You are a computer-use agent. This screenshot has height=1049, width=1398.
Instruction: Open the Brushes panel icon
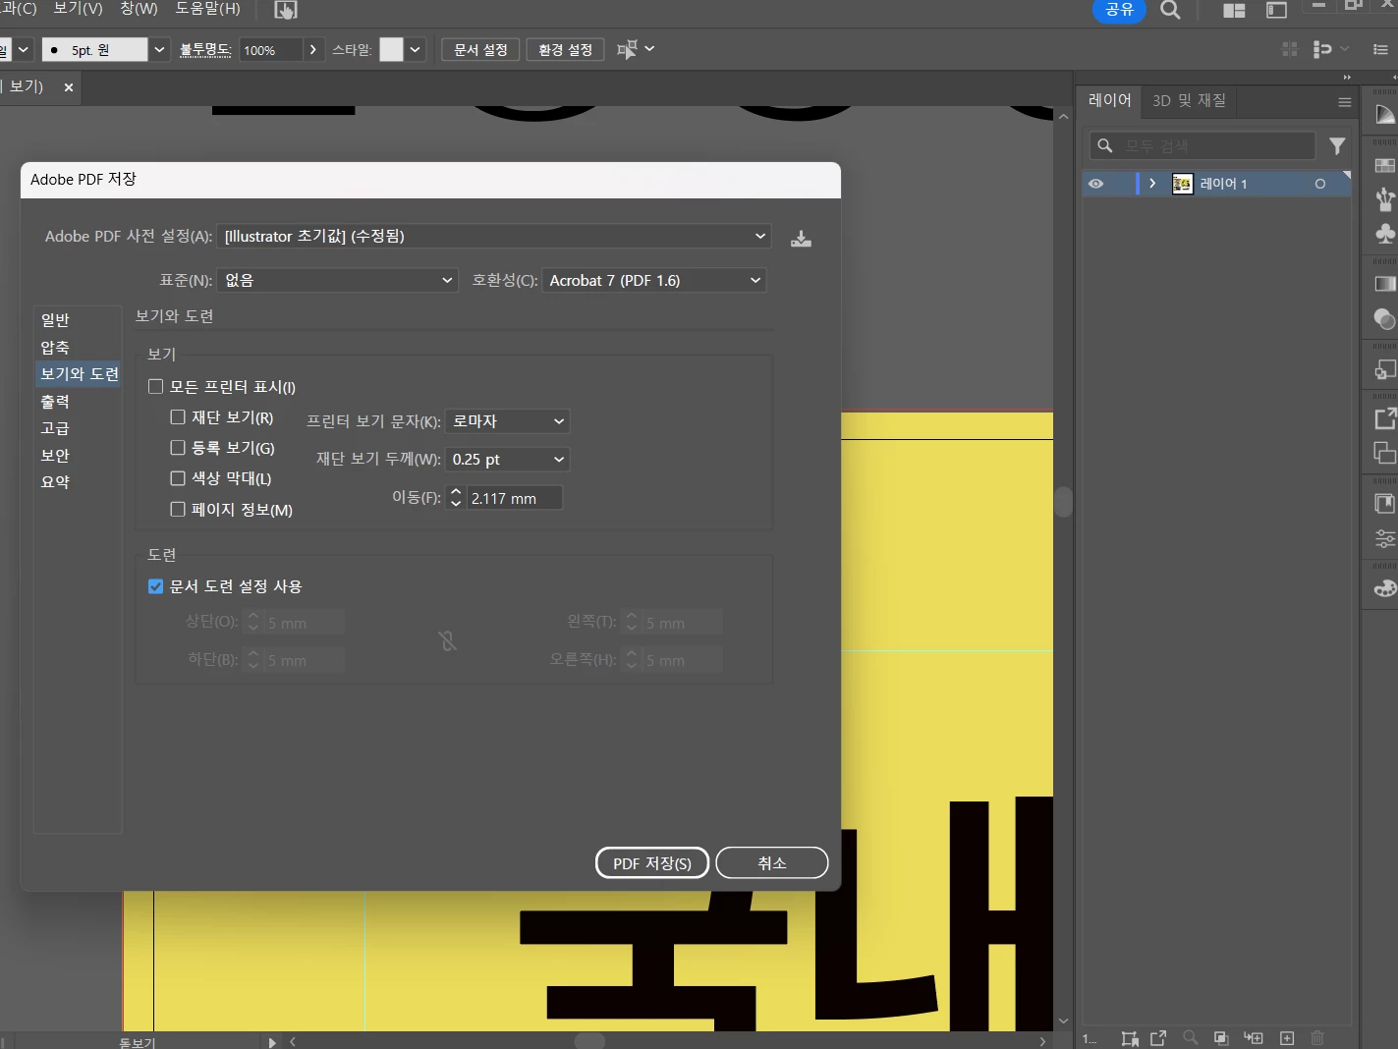click(x=1385, y=199)
